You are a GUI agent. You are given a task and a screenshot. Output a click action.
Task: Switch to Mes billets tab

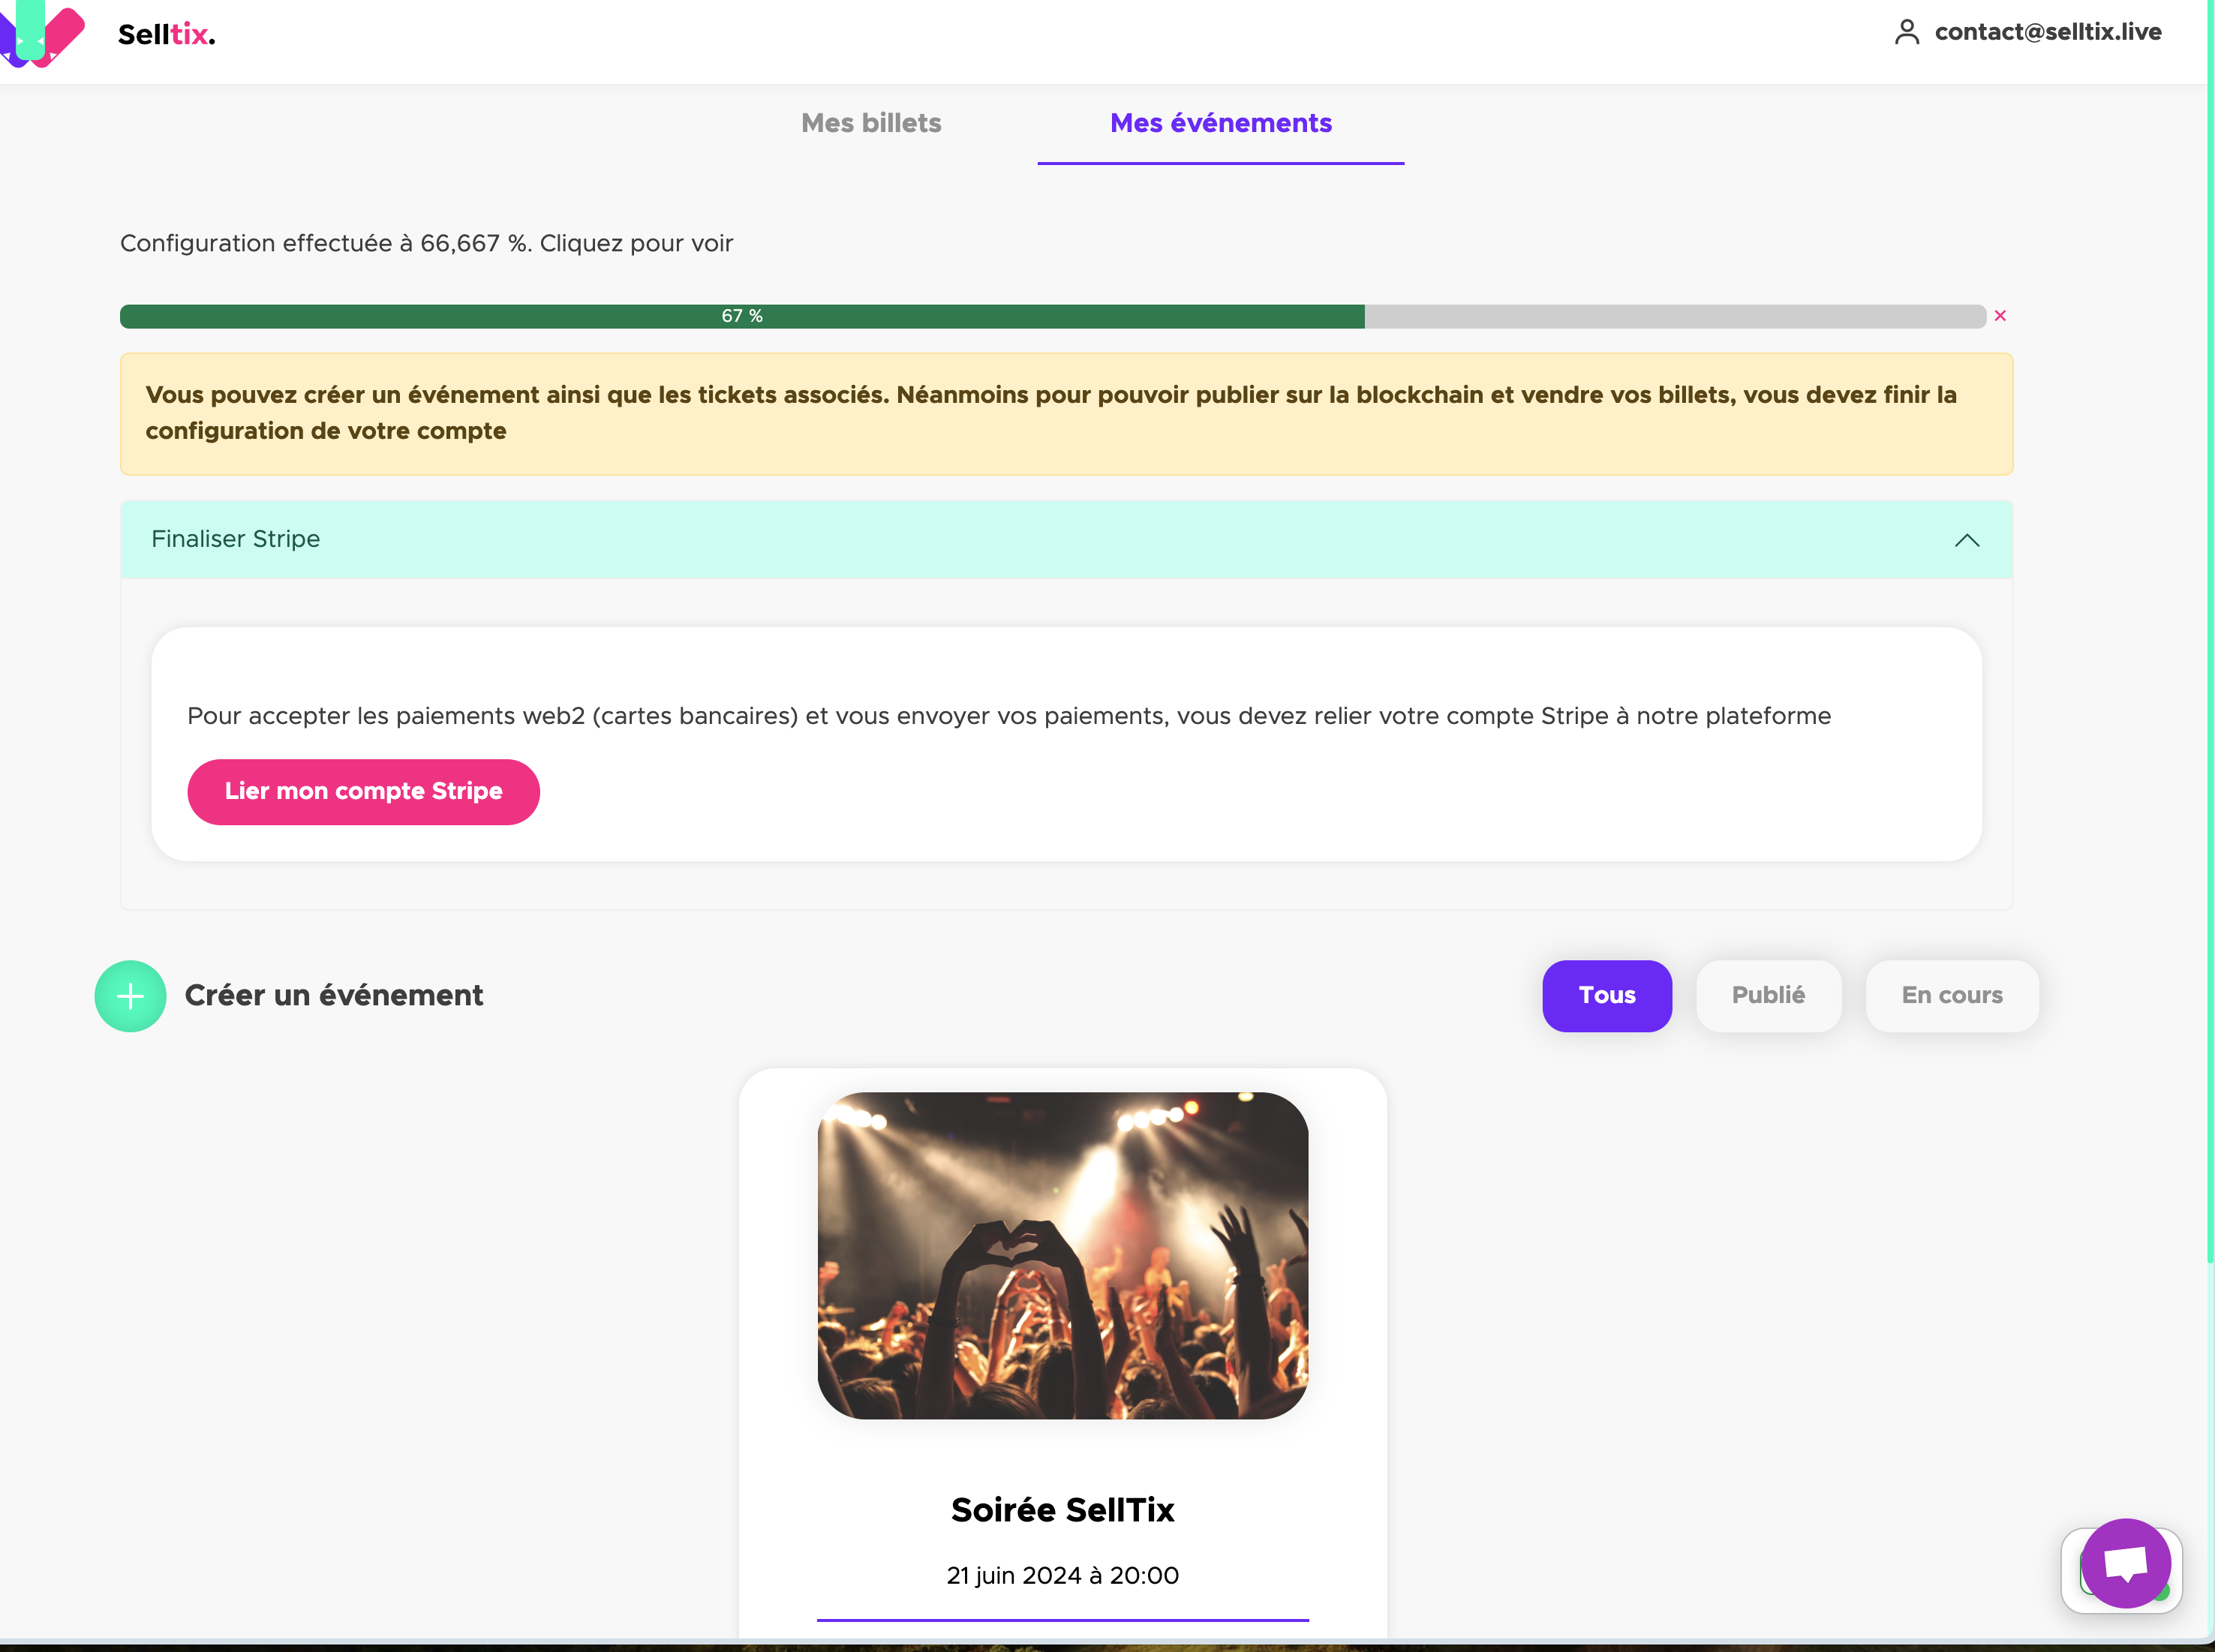point(871,123)
